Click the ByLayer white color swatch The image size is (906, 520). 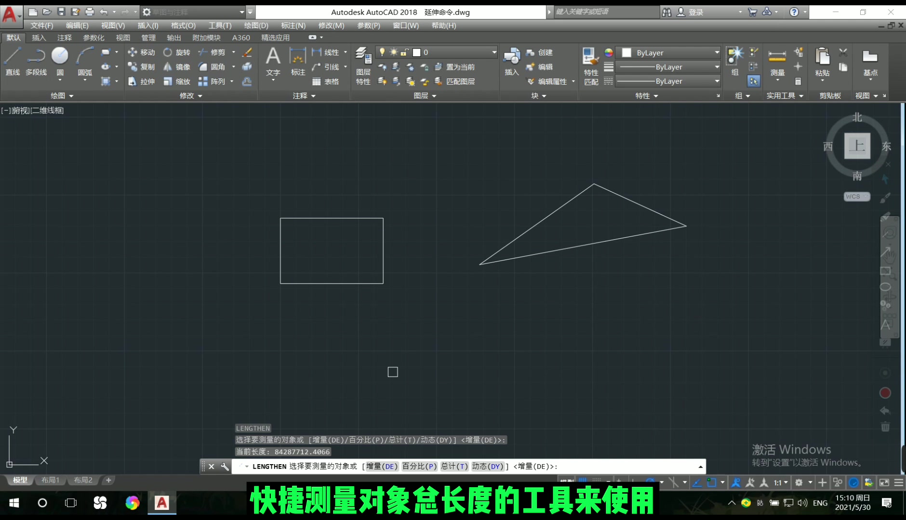click(626, 52)
